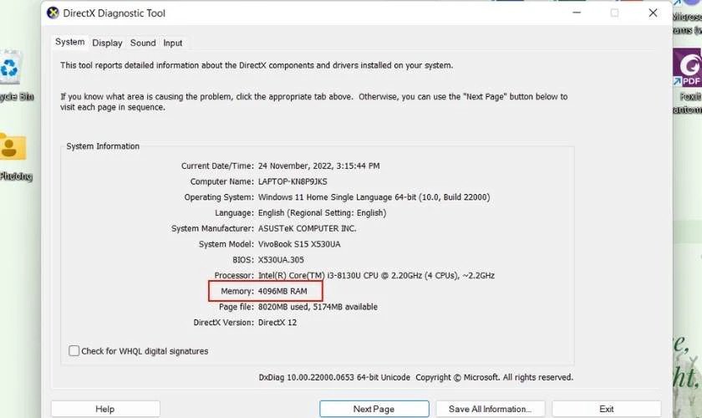Click the 'English (Regional Setting: English)' language value
The width and height of the screenshot is (702, 418).
pyautogui.click(x=322, y=213)
